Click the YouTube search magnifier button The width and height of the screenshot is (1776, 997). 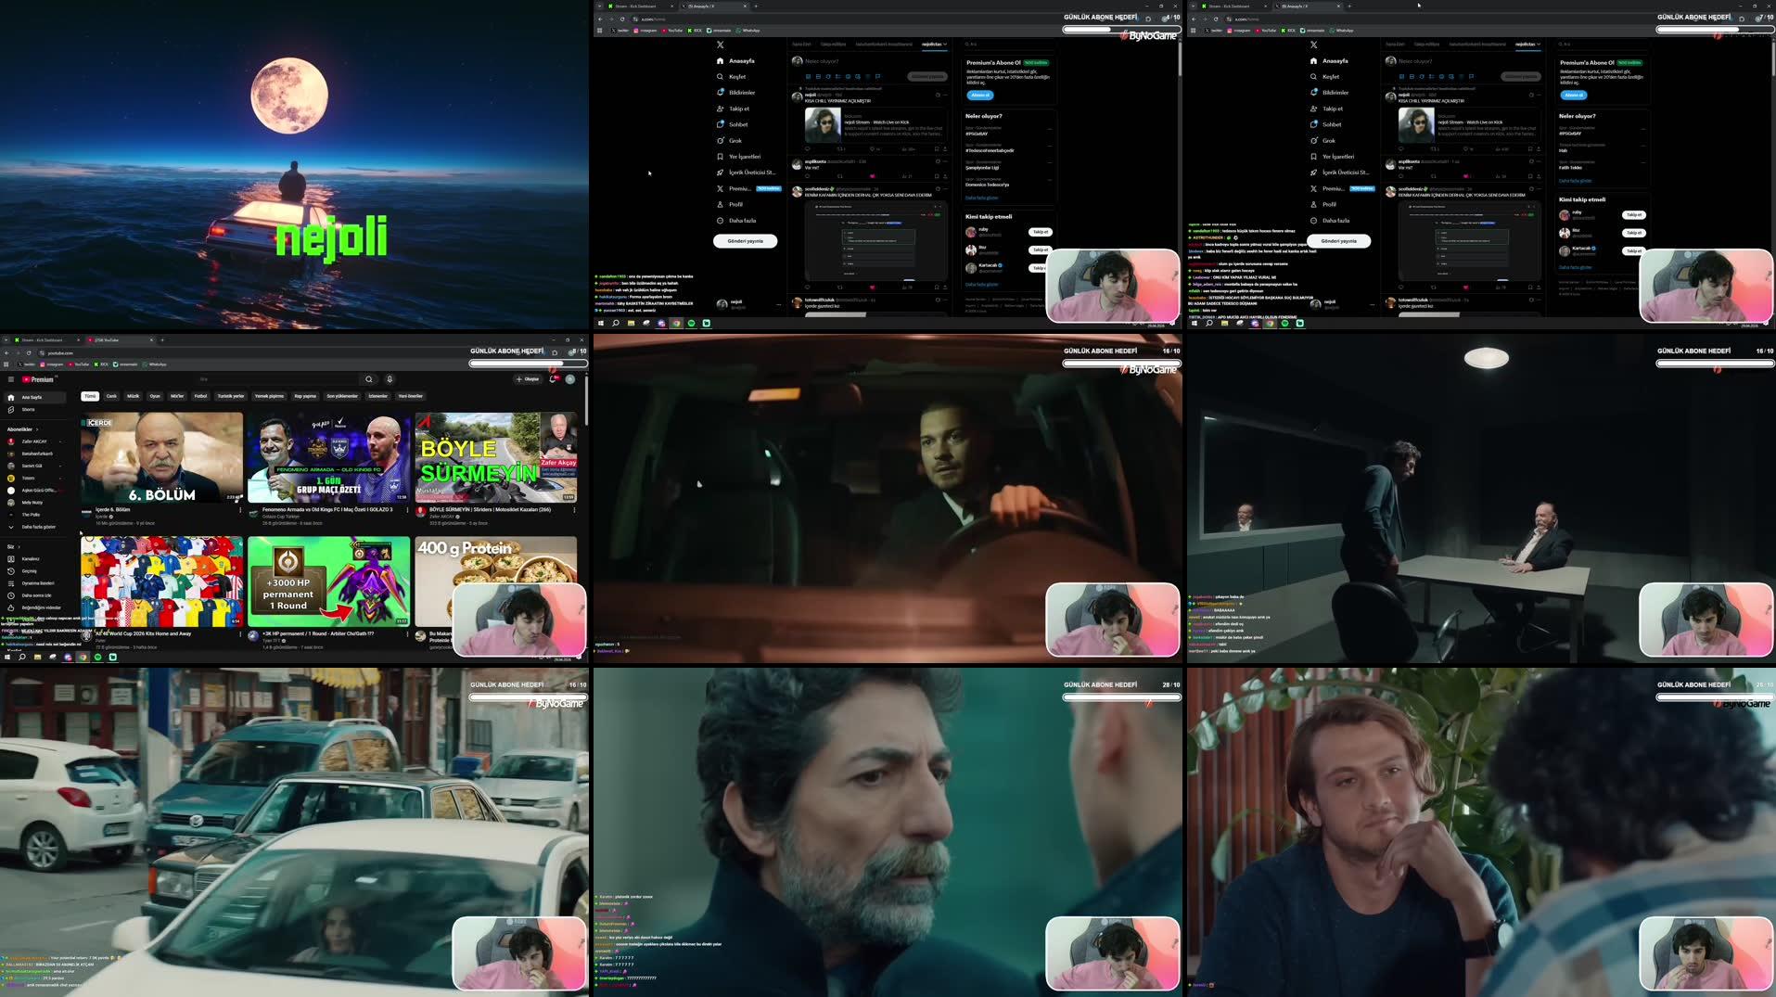369,379
